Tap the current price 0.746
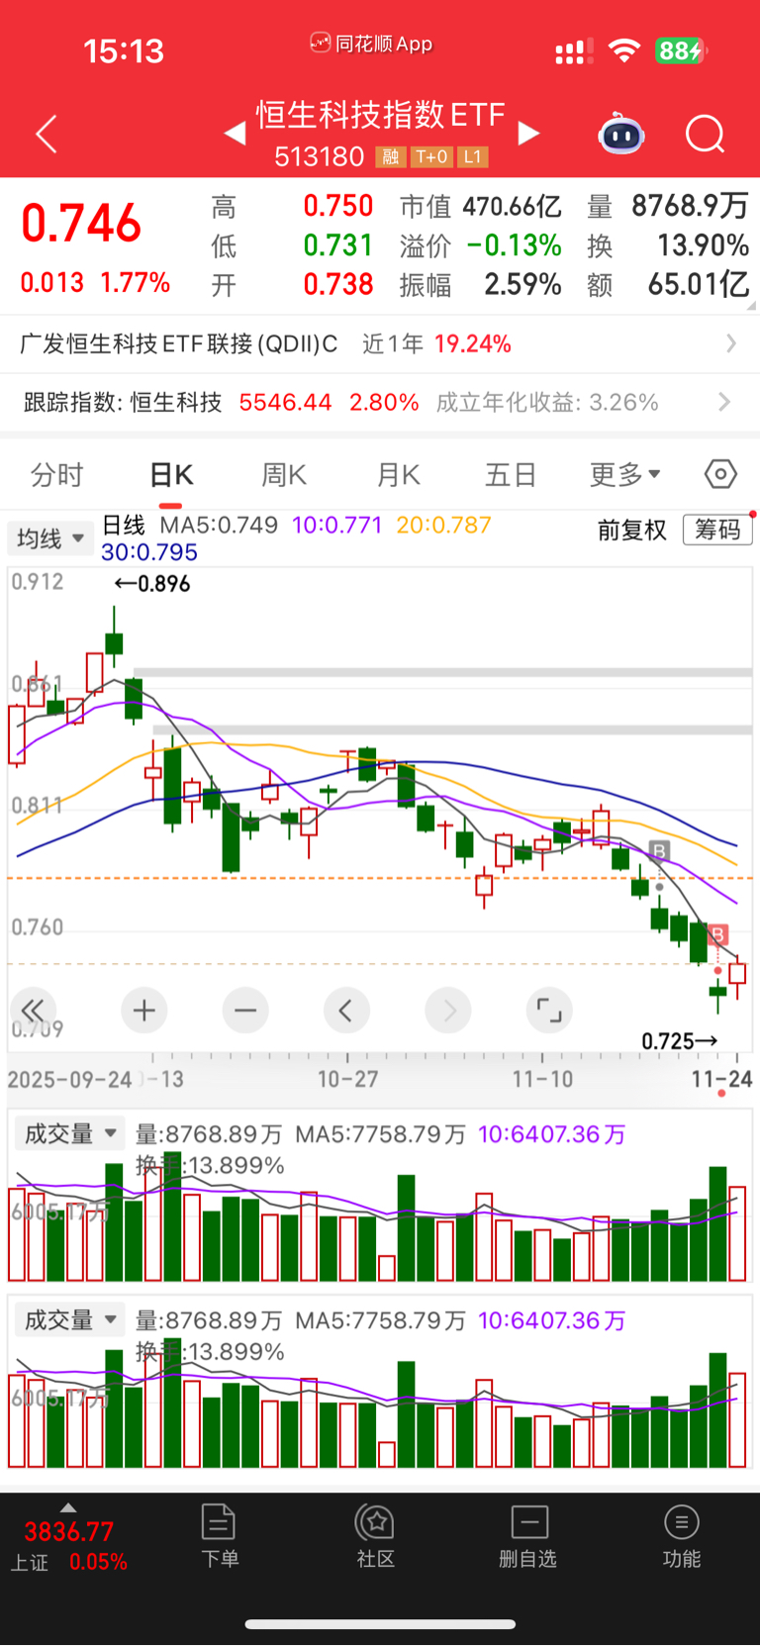Viewport: 760px width, 1646px height. pyautogui.click(x=82, y=223)
